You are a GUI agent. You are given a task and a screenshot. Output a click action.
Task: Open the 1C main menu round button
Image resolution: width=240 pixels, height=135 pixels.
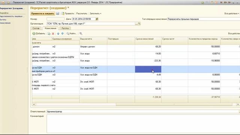pos(3,3)
